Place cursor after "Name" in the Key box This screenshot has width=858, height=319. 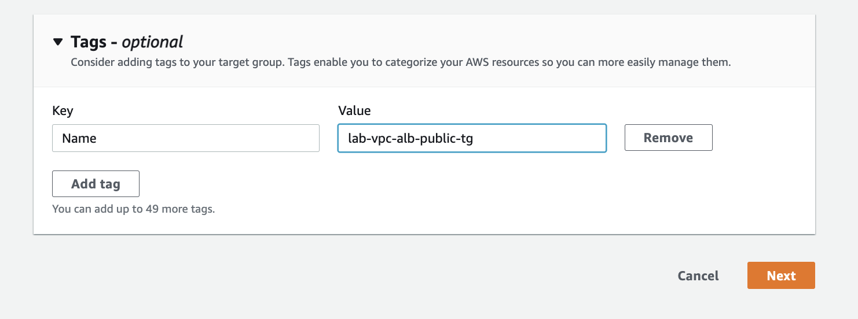(x=98, y=139)
